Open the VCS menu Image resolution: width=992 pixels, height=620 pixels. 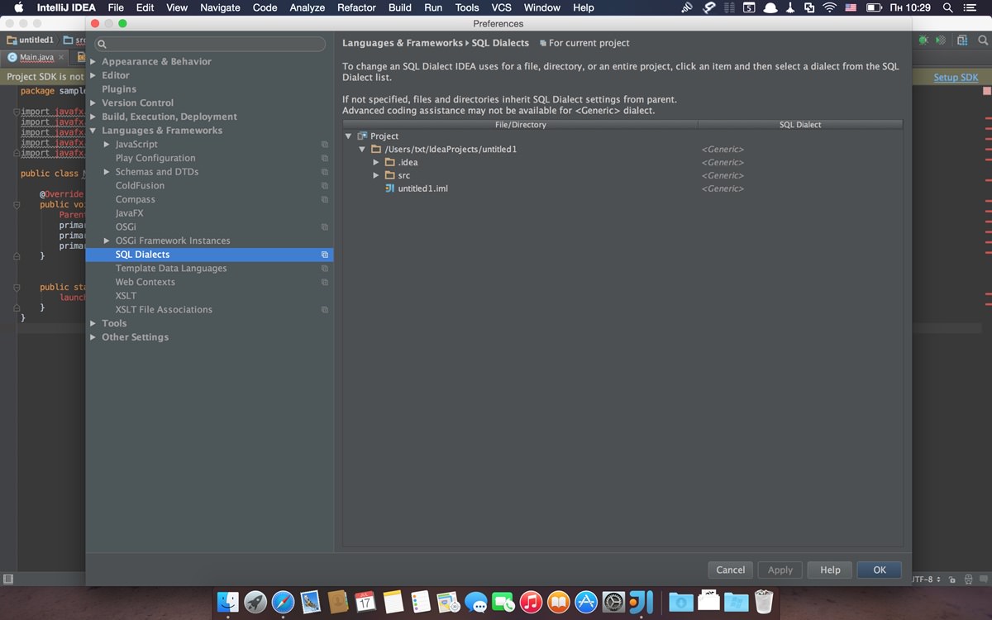(x=502, y=7)
